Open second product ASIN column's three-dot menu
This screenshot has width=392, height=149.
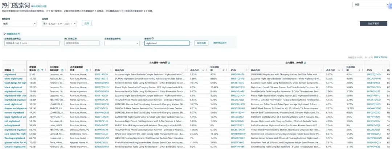(x=247, y=70)
